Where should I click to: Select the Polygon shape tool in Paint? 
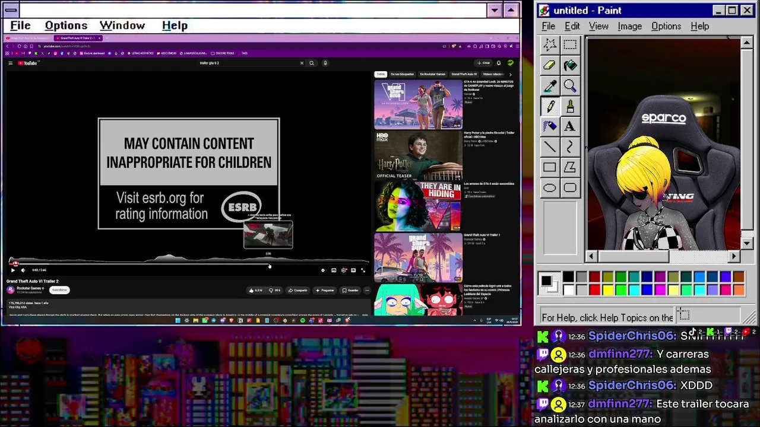click(570, 168)
